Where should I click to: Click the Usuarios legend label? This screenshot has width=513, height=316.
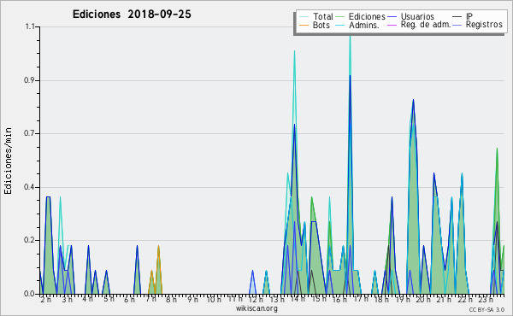coord(417,16)
